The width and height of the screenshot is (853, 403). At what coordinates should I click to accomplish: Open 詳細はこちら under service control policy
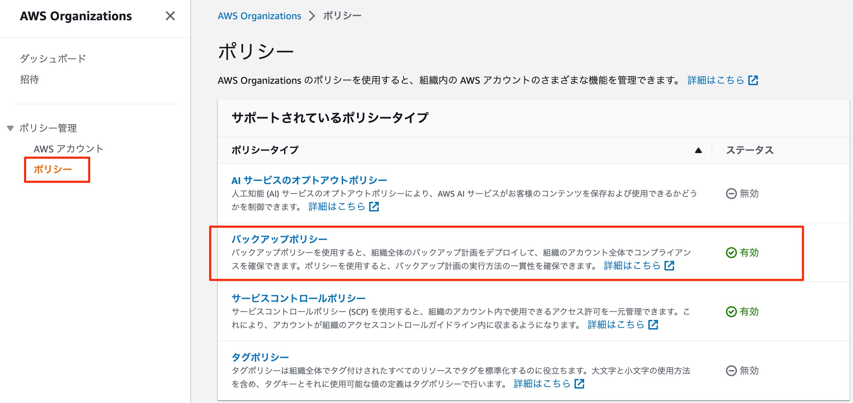pos(616,324)
